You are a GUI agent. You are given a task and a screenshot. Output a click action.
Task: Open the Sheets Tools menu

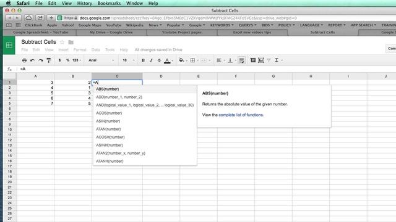coord(110,50)
